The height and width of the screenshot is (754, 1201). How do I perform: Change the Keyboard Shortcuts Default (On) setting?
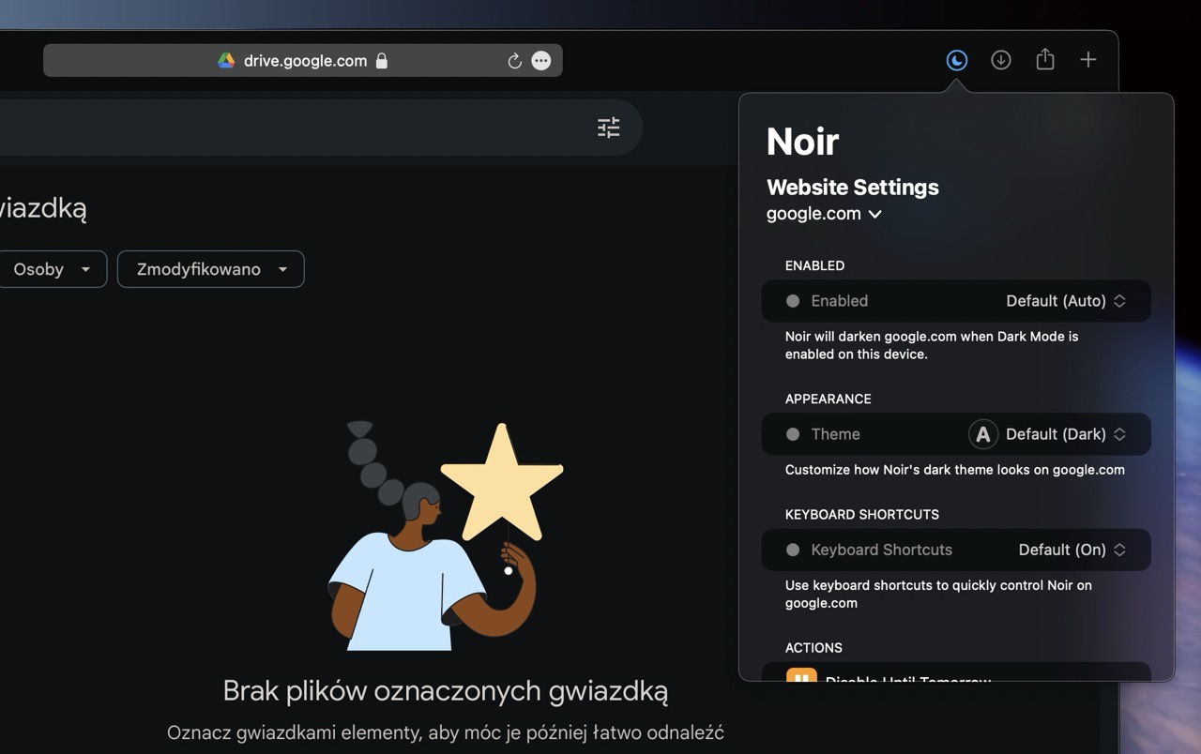[1072, 550]
